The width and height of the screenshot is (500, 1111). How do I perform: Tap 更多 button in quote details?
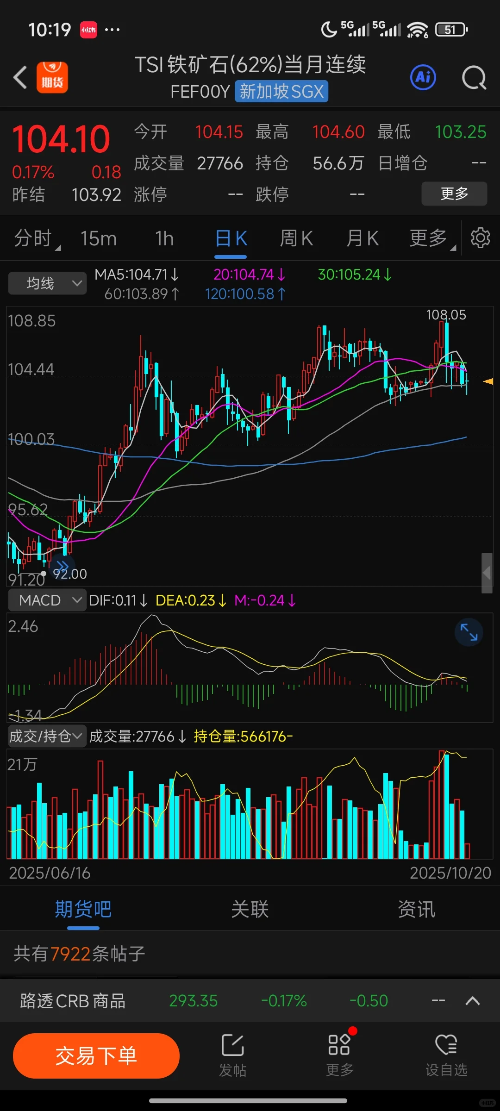(454, 193)
